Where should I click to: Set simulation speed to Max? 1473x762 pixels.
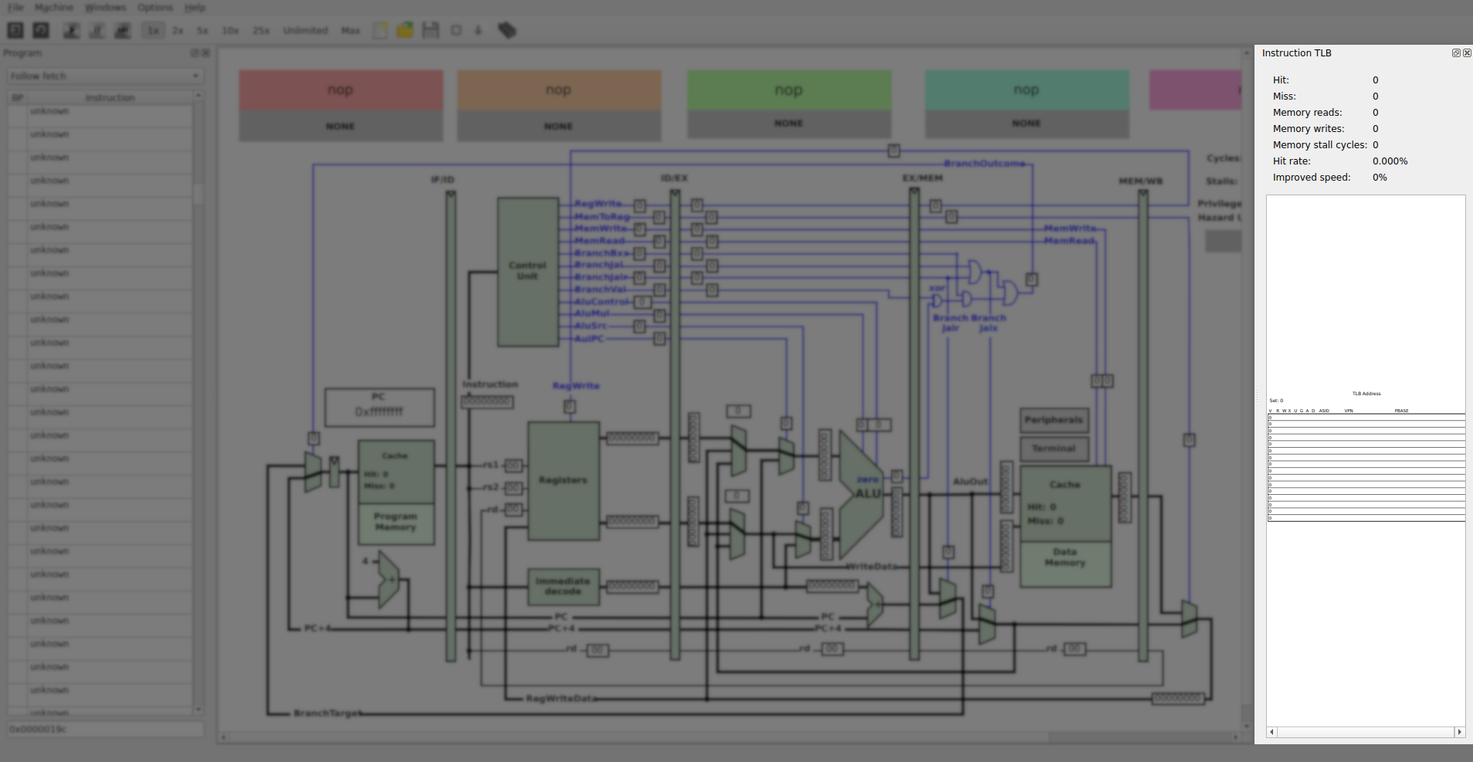(x=350, y=30)
